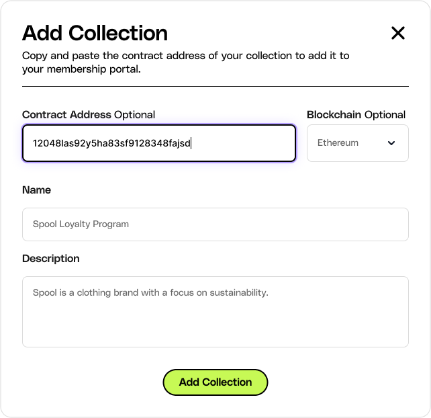Select the Ethereum value text
Viewport: 431px width, 418px height.
(x=338, y=143)
